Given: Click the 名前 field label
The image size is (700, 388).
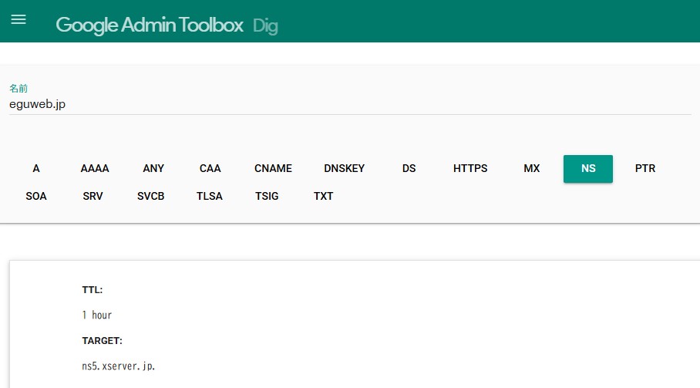Looking at the screenshot, I should tap(19, 89).
